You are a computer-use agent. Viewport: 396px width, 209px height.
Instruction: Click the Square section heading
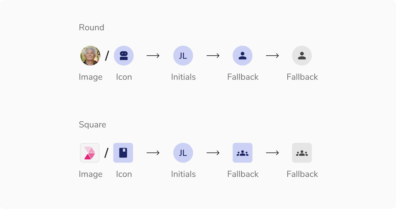(92, 124)
